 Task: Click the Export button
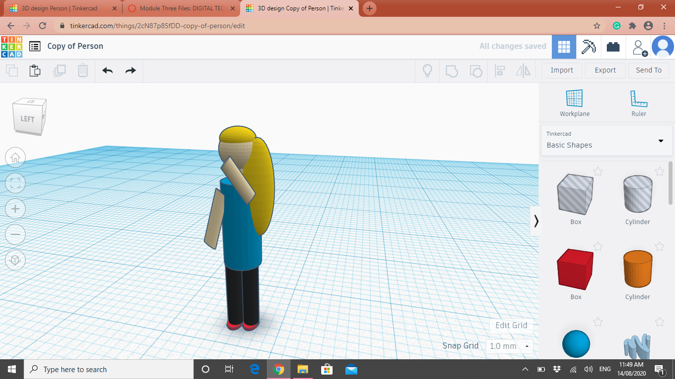[605, 70]
